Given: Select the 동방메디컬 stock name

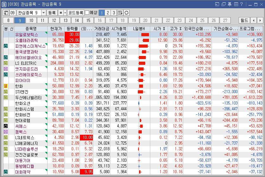Looking at the screenshot, I should click(x=24, y=166).
